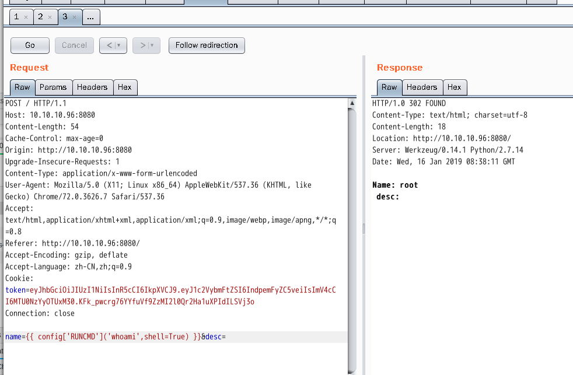Click the 'Name: root' response body line
Image resolution: width=573 pixels, height=375 pixels.
pyautogui.click(x=395, y=185)
